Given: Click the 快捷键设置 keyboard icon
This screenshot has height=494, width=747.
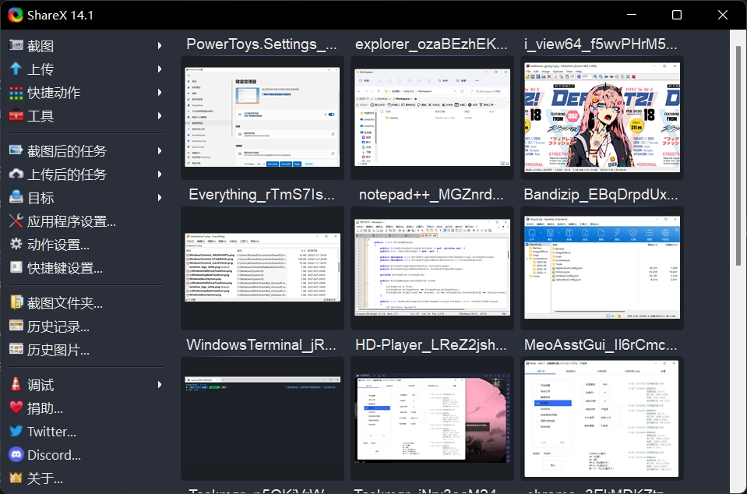Looking at the screenshot, I should pos(16,267).
